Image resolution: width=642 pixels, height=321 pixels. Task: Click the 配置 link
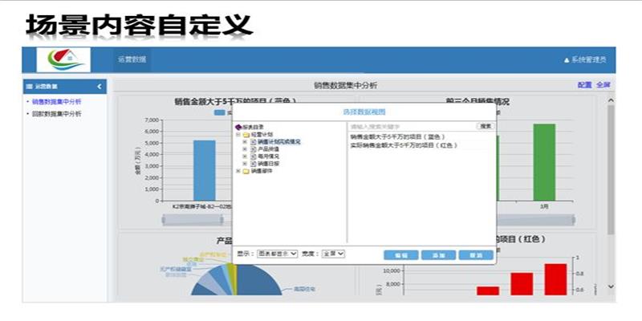click(x=583, y=85)
